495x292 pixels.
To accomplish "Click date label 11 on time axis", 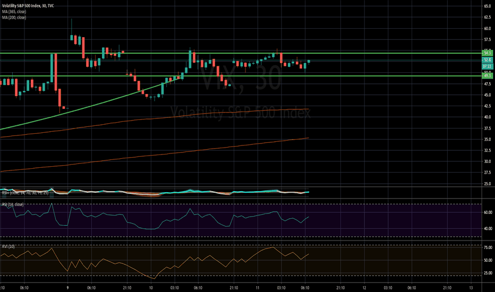I will click(x=258, y=288).
